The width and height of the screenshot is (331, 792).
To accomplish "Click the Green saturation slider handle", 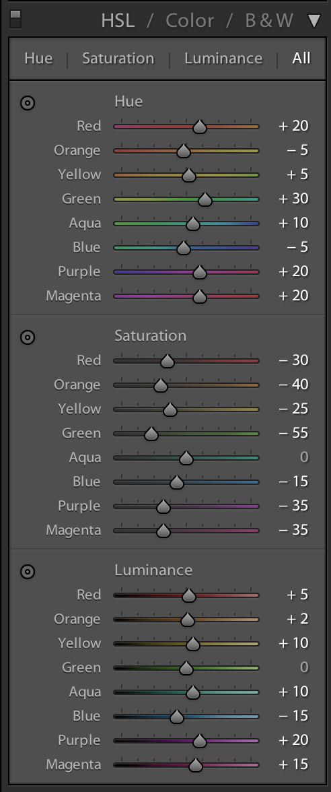I will click(x=151, y=434).
